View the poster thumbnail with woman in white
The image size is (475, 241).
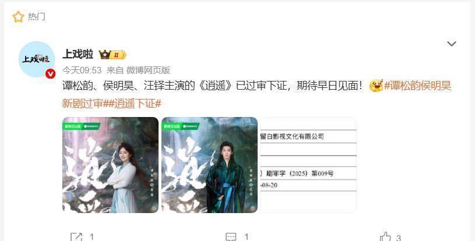110,165
